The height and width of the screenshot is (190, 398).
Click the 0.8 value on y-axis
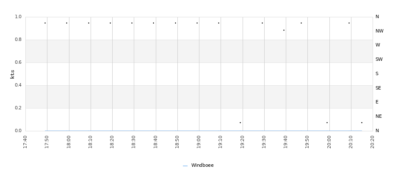point(18,39)
